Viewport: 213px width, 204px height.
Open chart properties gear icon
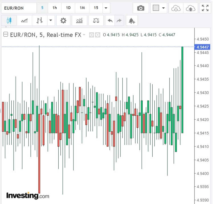click(x=63, y=20)
